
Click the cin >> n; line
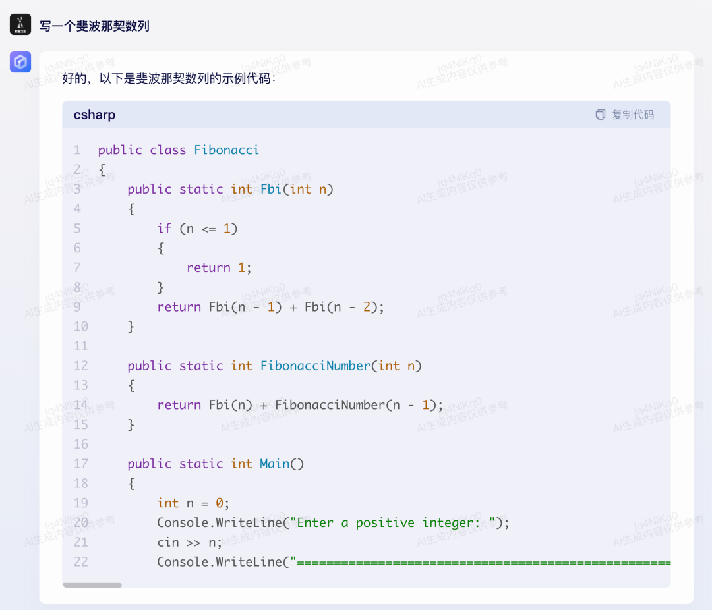[190, 542]
